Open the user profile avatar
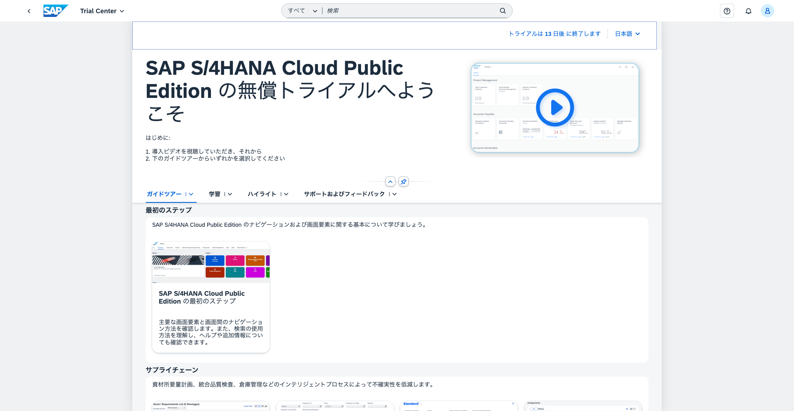The width and height of the screenshot is (794, 411). pyautogui.click(x=768, y=11)
